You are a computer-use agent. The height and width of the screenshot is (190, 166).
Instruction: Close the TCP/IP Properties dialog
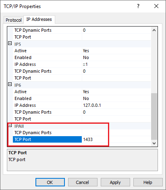[156, 6]
